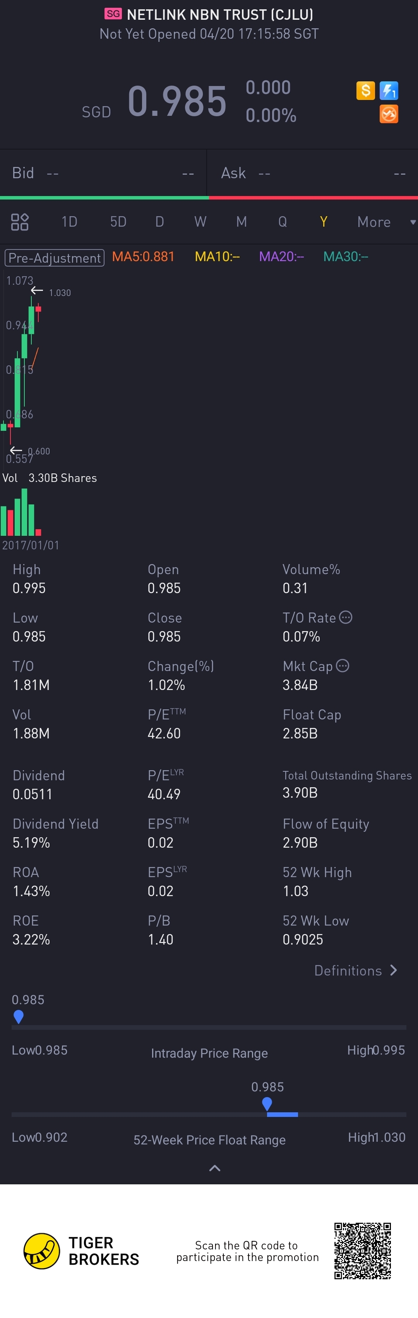Collapse the stock details panel
The height and width of the screenshot is (1318, 418).
pyautogui.click(x=215, y=1168)
